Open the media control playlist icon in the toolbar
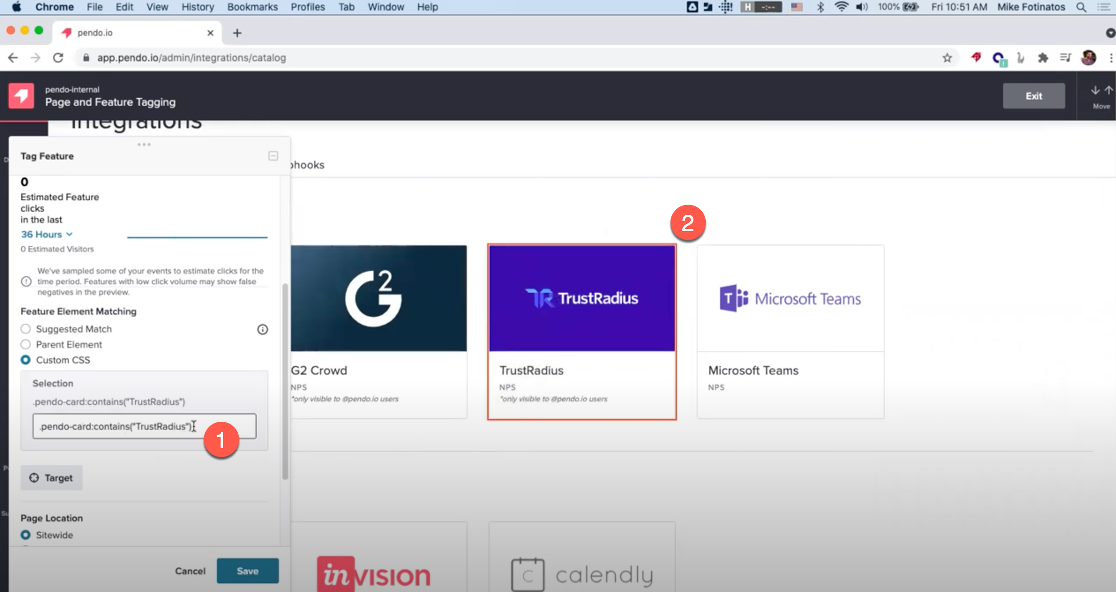1116x592 pixels. [1065, 58]
